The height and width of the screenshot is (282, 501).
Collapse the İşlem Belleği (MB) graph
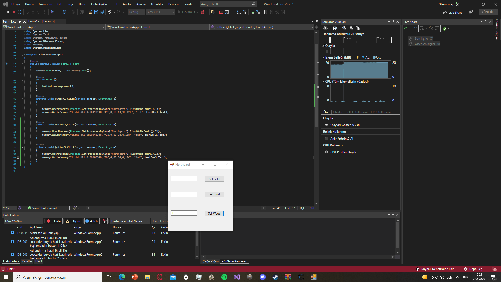pyautogui.click(x=323, y=57)
